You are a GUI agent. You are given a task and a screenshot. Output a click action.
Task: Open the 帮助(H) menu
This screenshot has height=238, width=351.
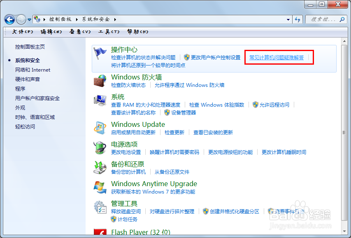coord(138,32)
